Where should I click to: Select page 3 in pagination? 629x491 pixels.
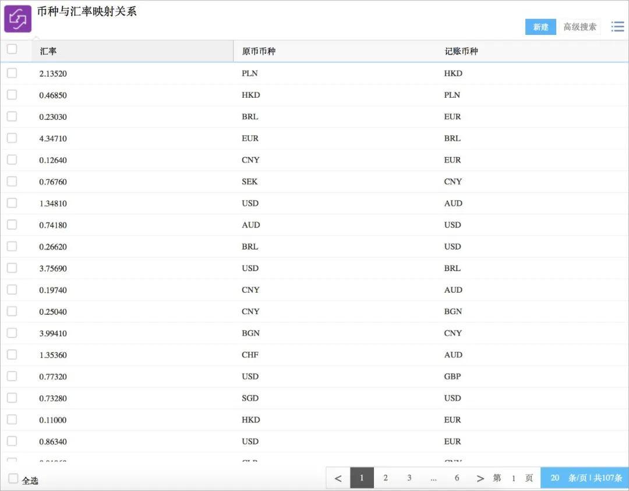click(x=409, y=478)
